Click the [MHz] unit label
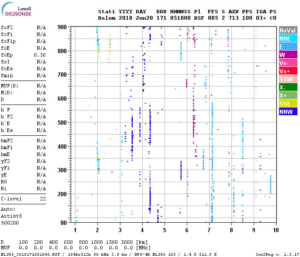This screenshot has height=257, width=300. click(143, 248)
